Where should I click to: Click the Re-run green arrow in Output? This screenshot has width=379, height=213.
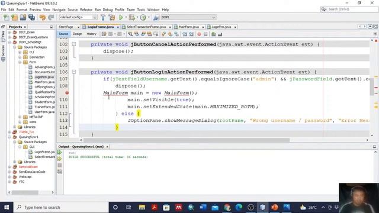60,153
